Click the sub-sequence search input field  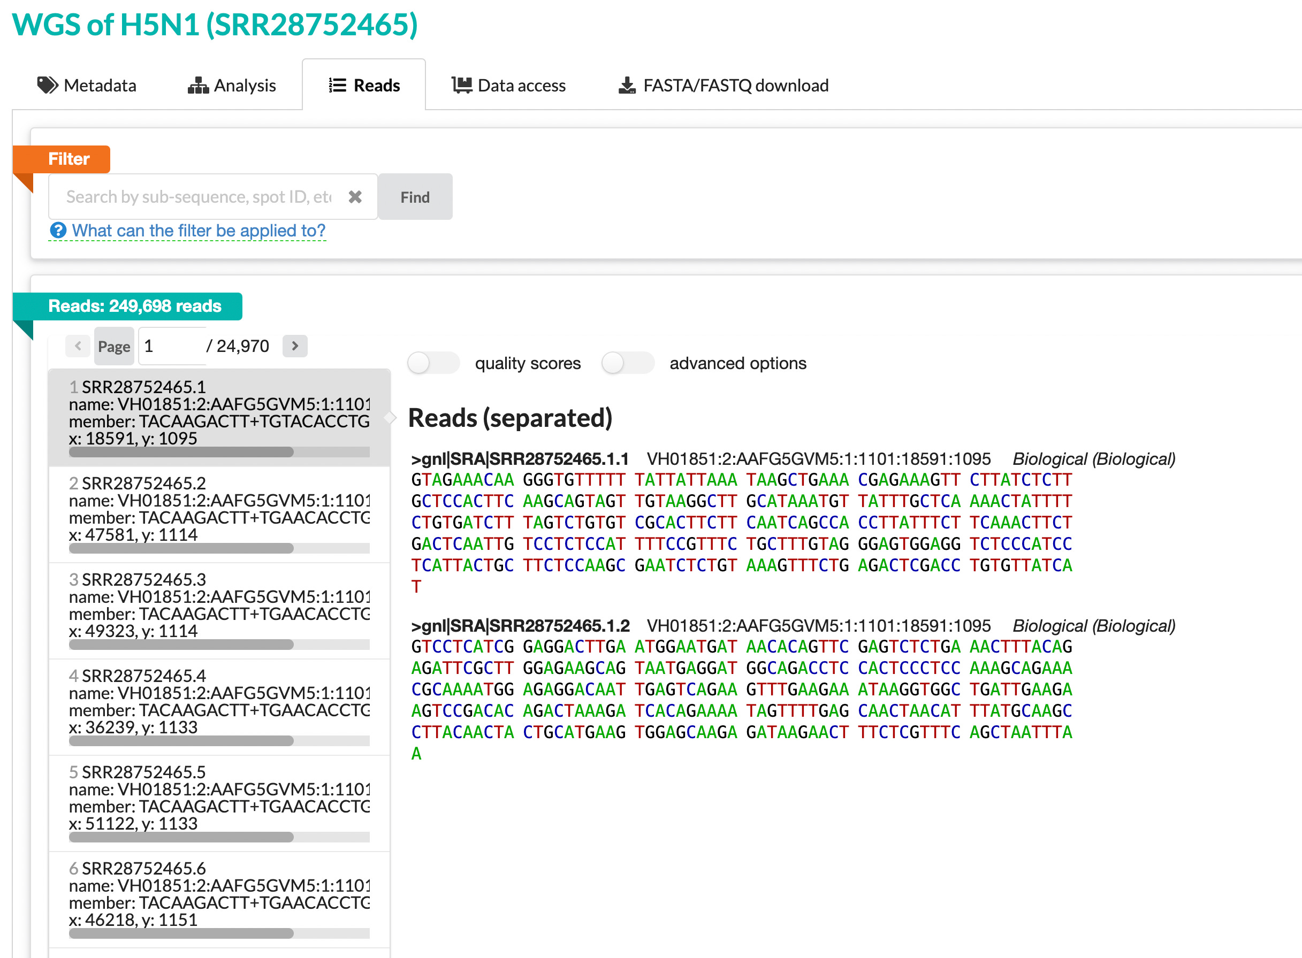[x=197, y=197]
